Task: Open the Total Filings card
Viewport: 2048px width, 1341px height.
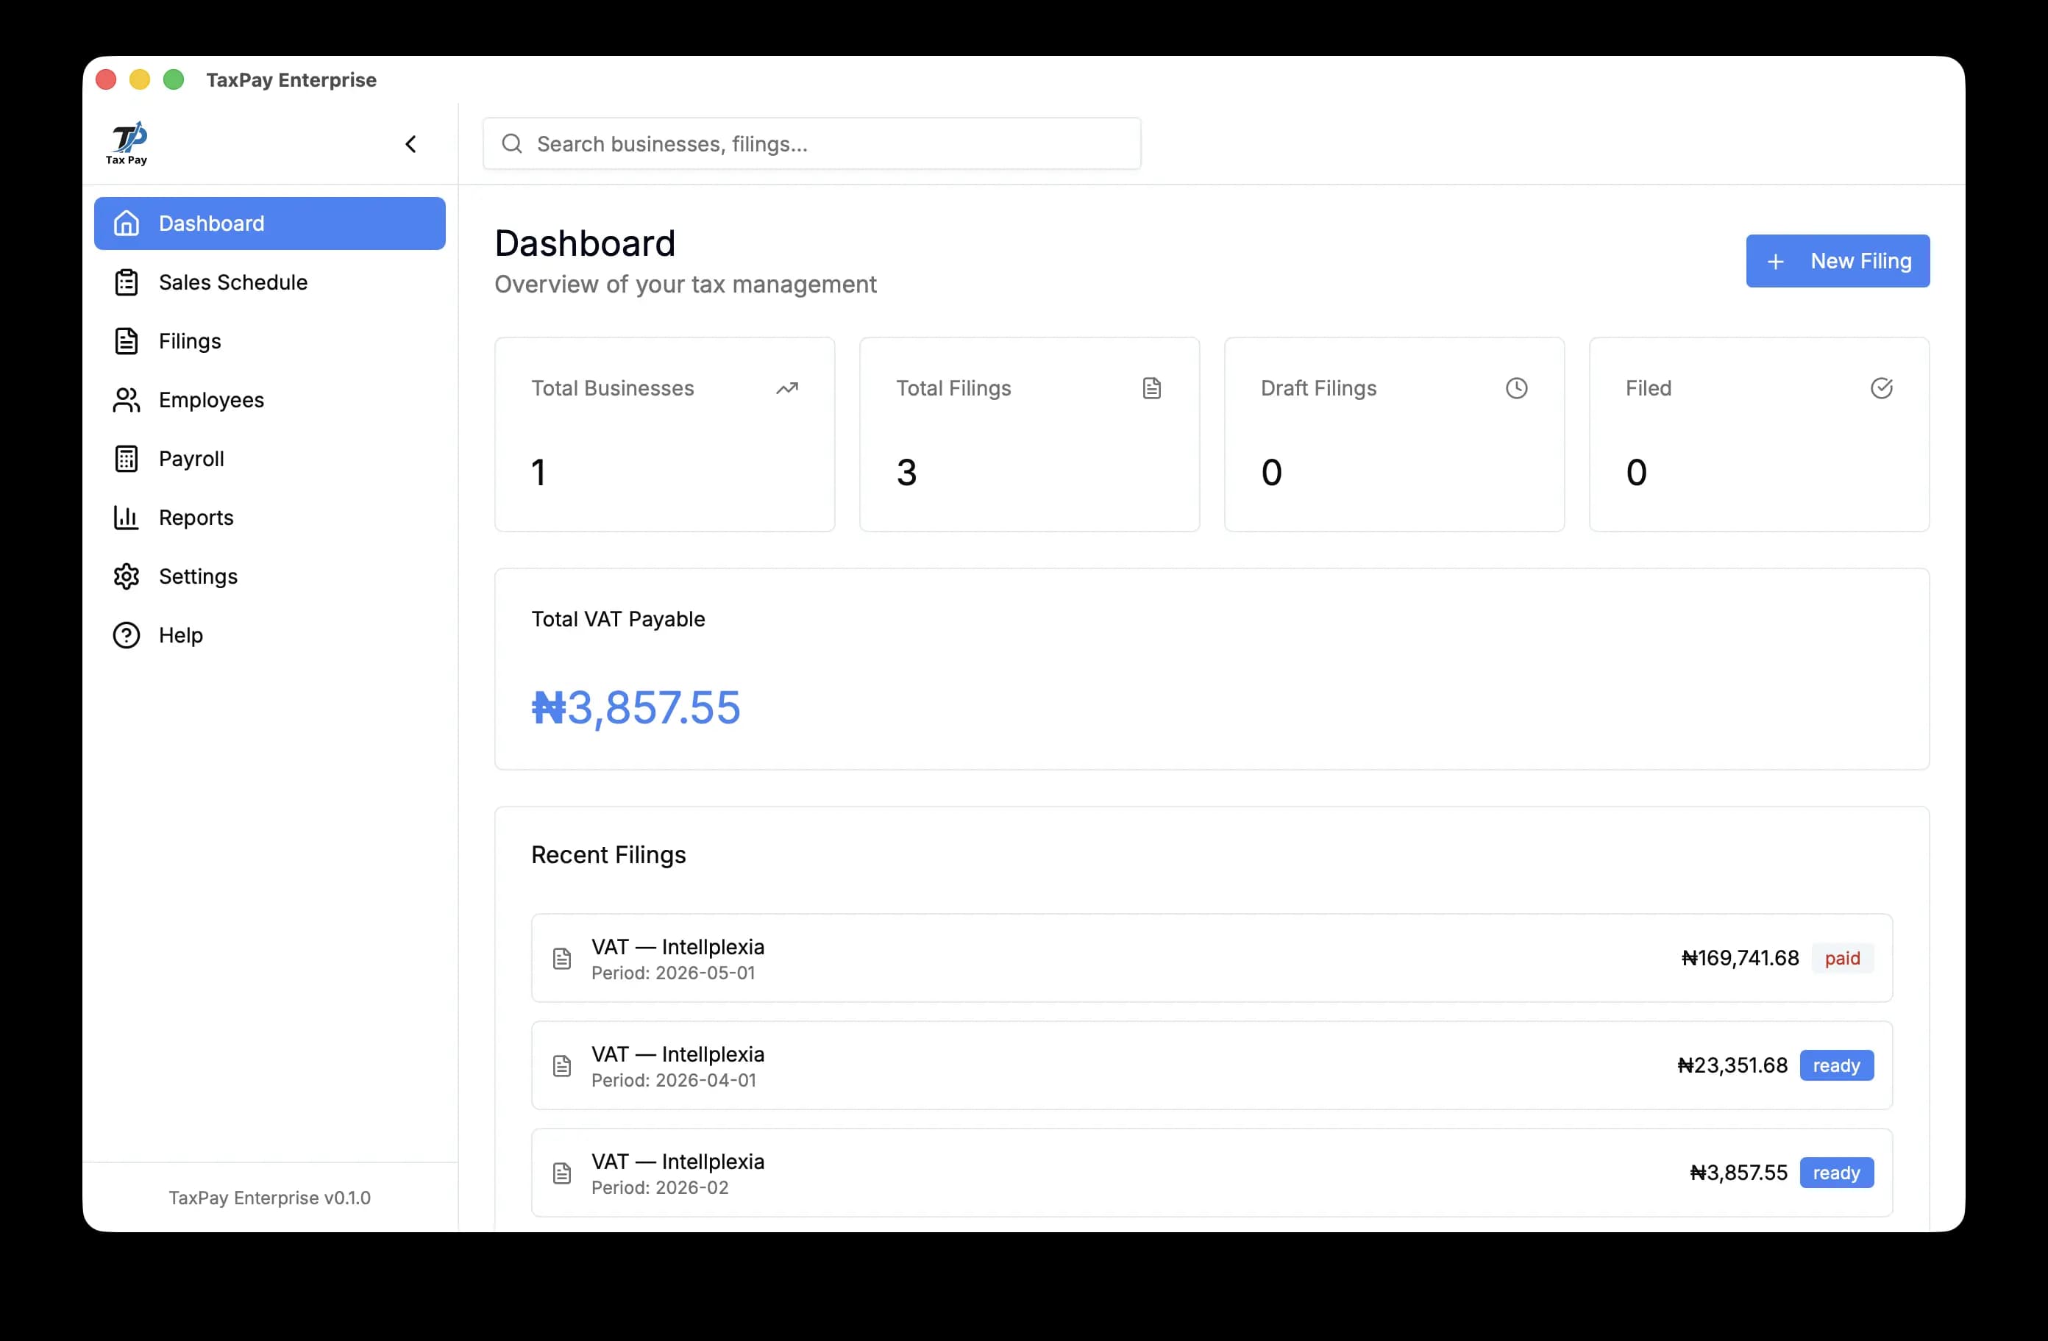Action: pyautogui.click(x=1029, y=435)
